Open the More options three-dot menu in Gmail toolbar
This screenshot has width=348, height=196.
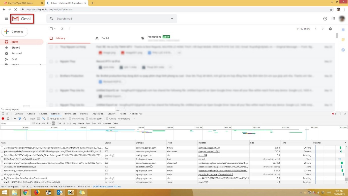tap(69, 29)
